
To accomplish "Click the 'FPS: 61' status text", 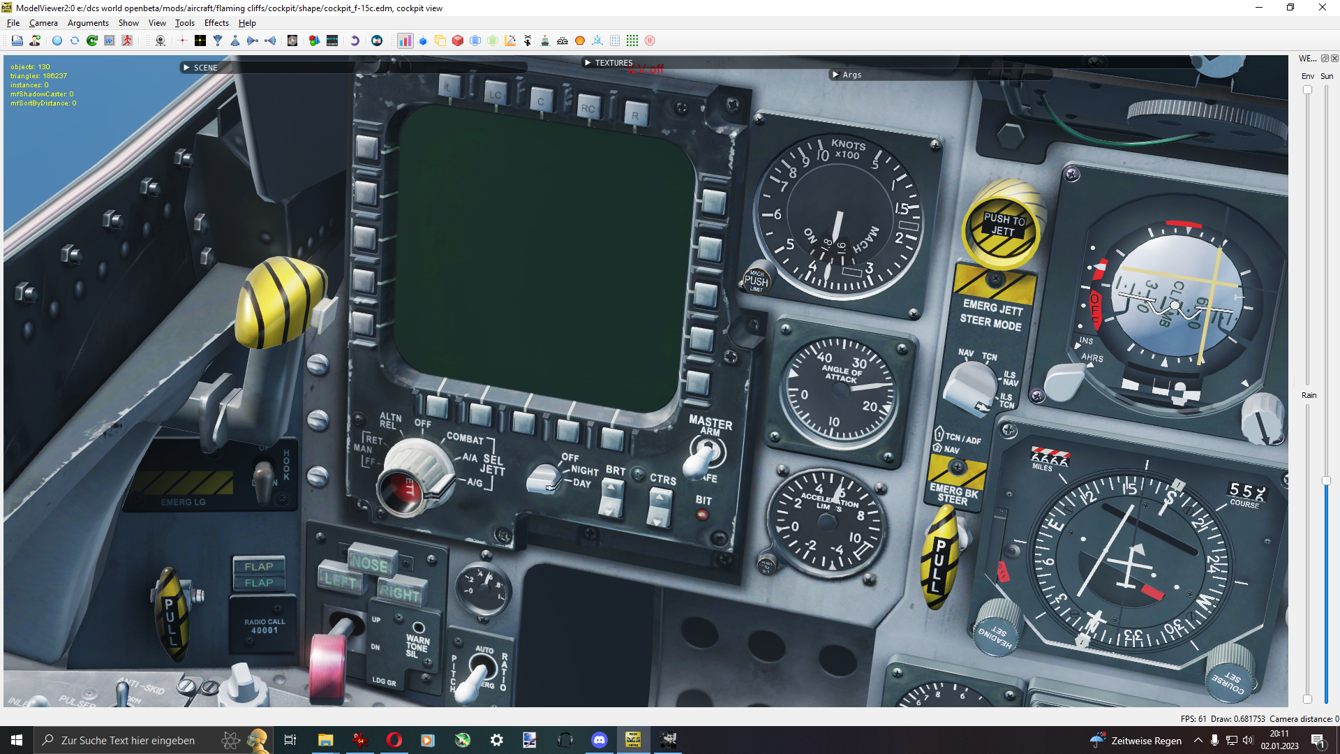I will tap(1193, 719).
